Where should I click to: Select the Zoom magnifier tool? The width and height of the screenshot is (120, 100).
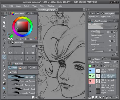point(4,18)
